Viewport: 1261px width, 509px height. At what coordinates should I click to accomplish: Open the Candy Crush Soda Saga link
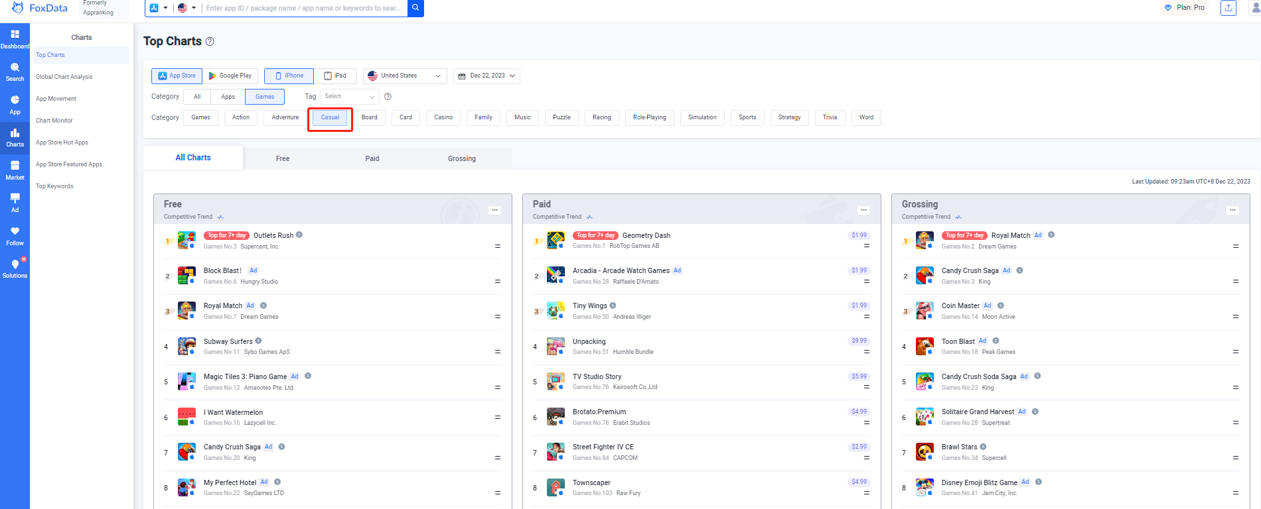pyautogui.click(x=979, y=376)
